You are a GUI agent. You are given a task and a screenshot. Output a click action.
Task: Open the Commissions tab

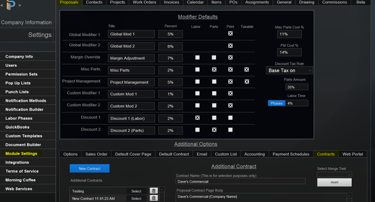pos(334,2)
